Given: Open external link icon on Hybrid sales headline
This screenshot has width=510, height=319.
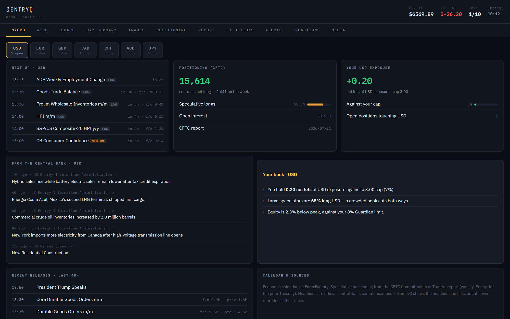Looking at the screenshot, I should [116, 175].
